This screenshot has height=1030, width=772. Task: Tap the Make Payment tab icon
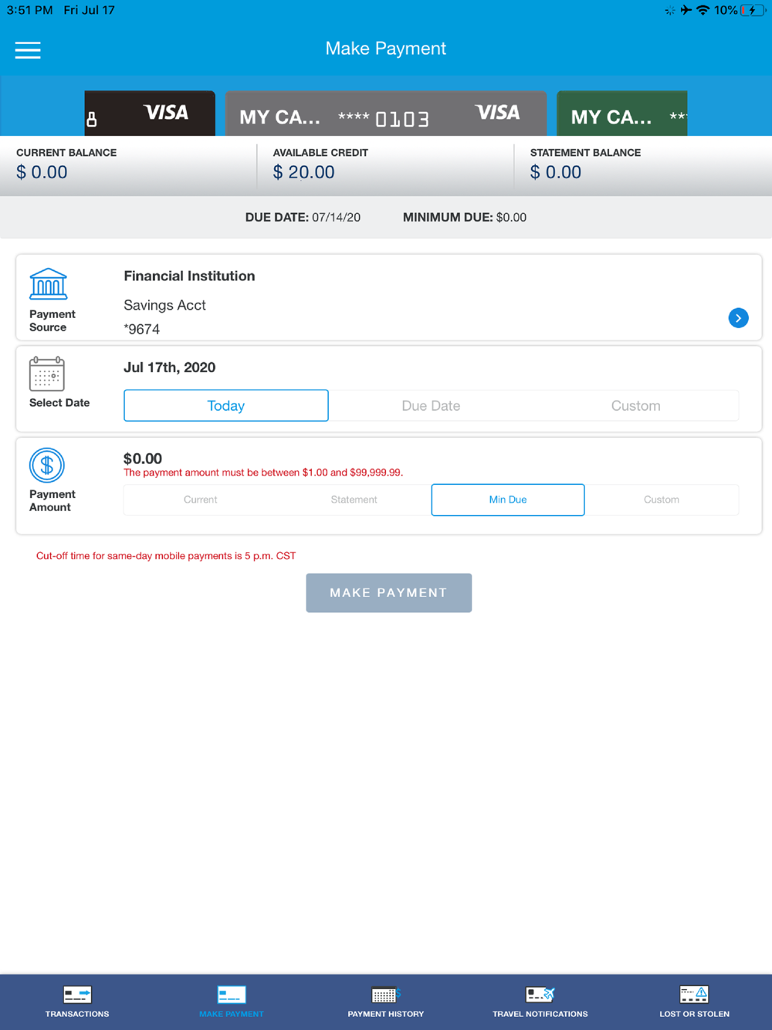232,994
